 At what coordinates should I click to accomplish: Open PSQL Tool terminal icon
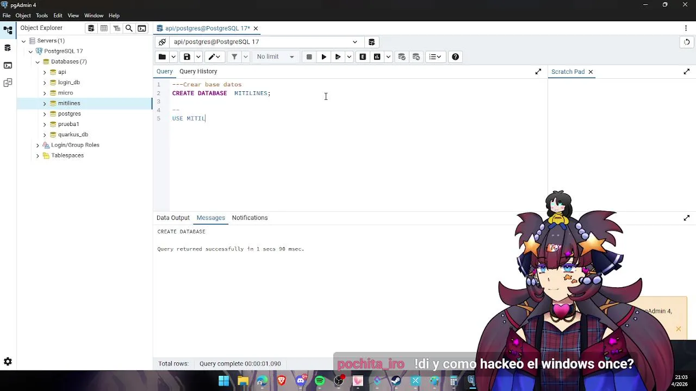[142, 28]
